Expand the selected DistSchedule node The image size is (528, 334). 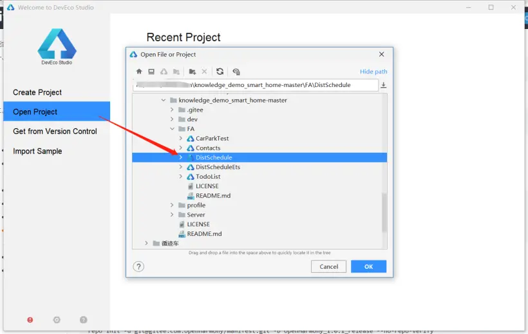pyautogui.click(x=181, y=157)
